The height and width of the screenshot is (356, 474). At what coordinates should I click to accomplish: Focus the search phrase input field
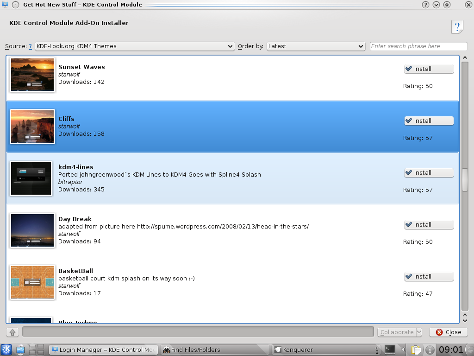(x=418, y=46)
